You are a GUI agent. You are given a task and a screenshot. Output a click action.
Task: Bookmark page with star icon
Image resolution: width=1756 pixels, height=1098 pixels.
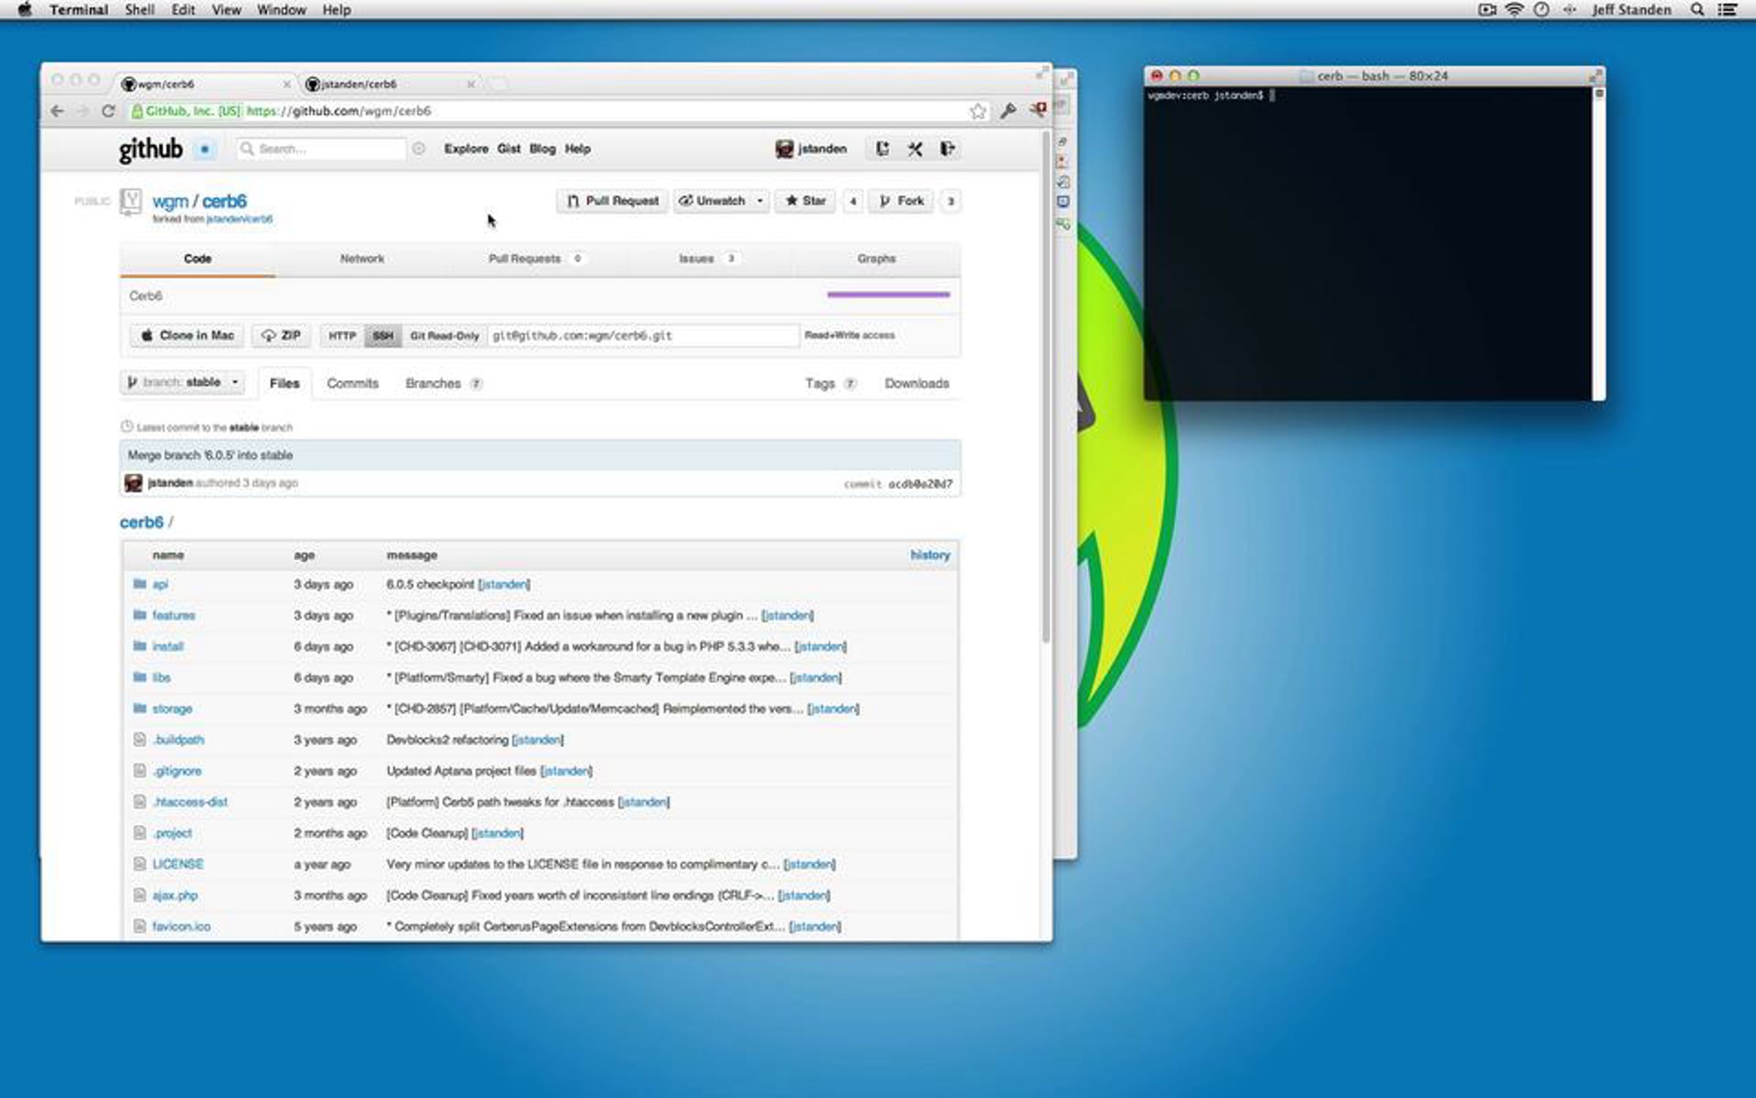(x=978, y=111)
